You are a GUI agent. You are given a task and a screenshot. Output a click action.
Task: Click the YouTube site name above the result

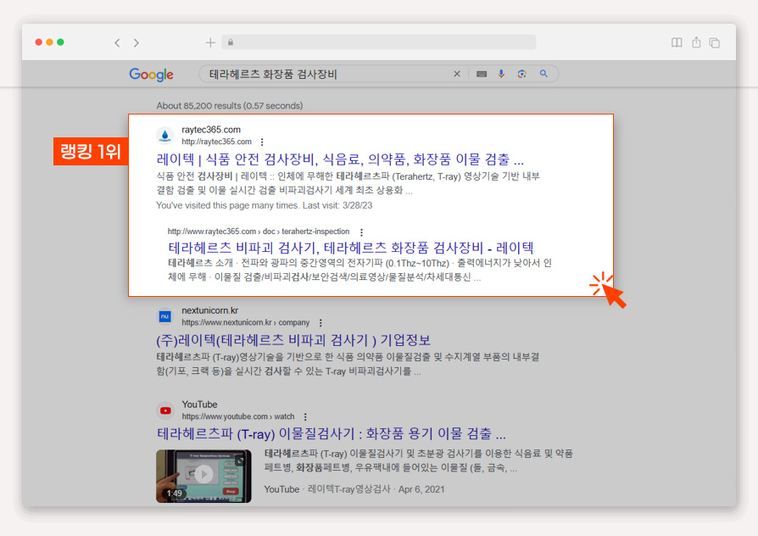pos(199,405)
